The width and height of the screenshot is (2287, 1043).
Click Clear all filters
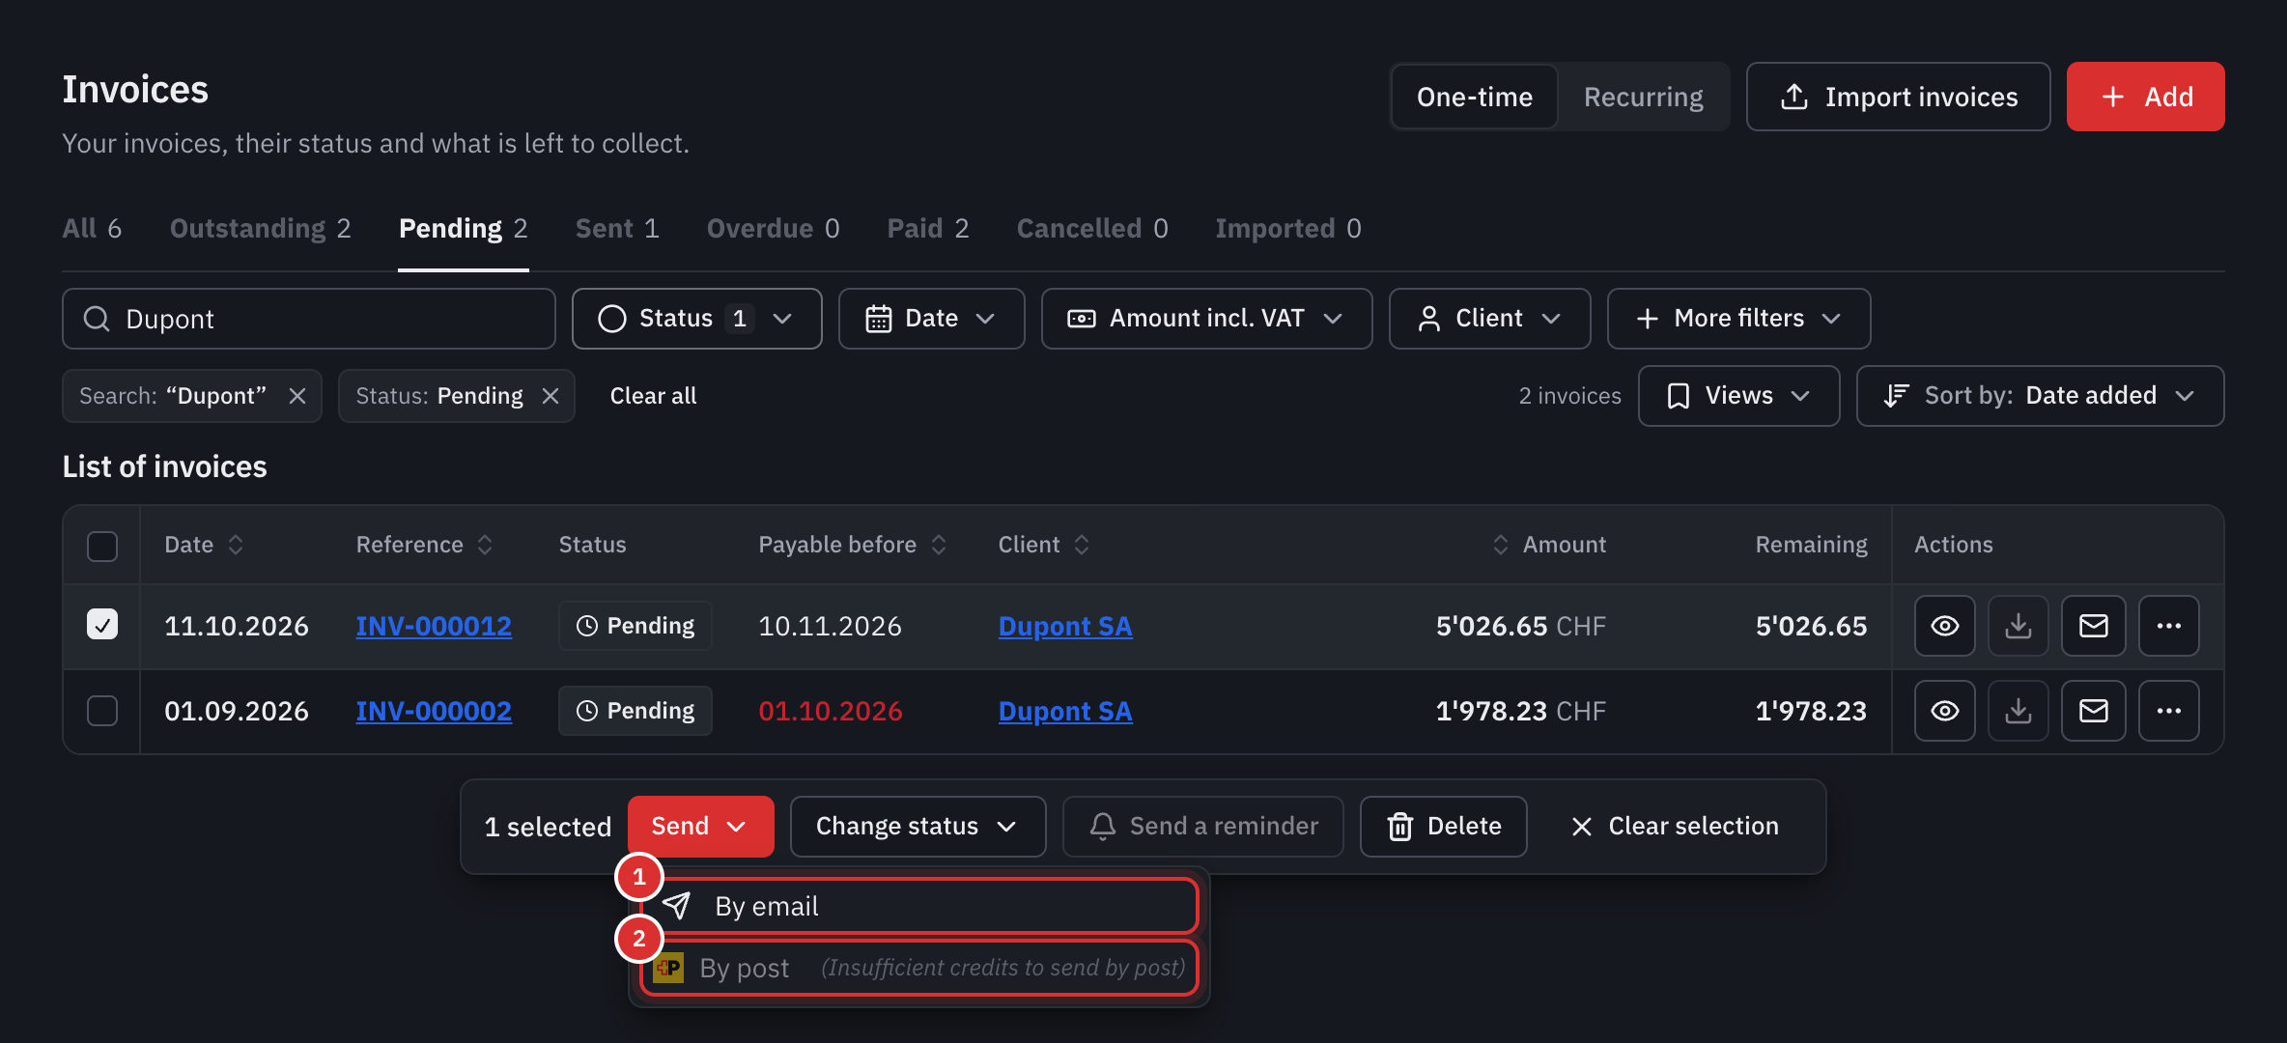pyautogui.click(x=653, y=396)
